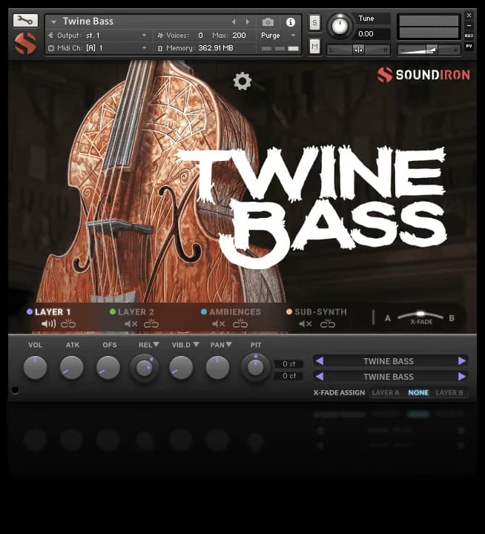Go to previous instrument arrow in header
The height and width of the screenshot is (534, 485).
[x=234, y=22]
